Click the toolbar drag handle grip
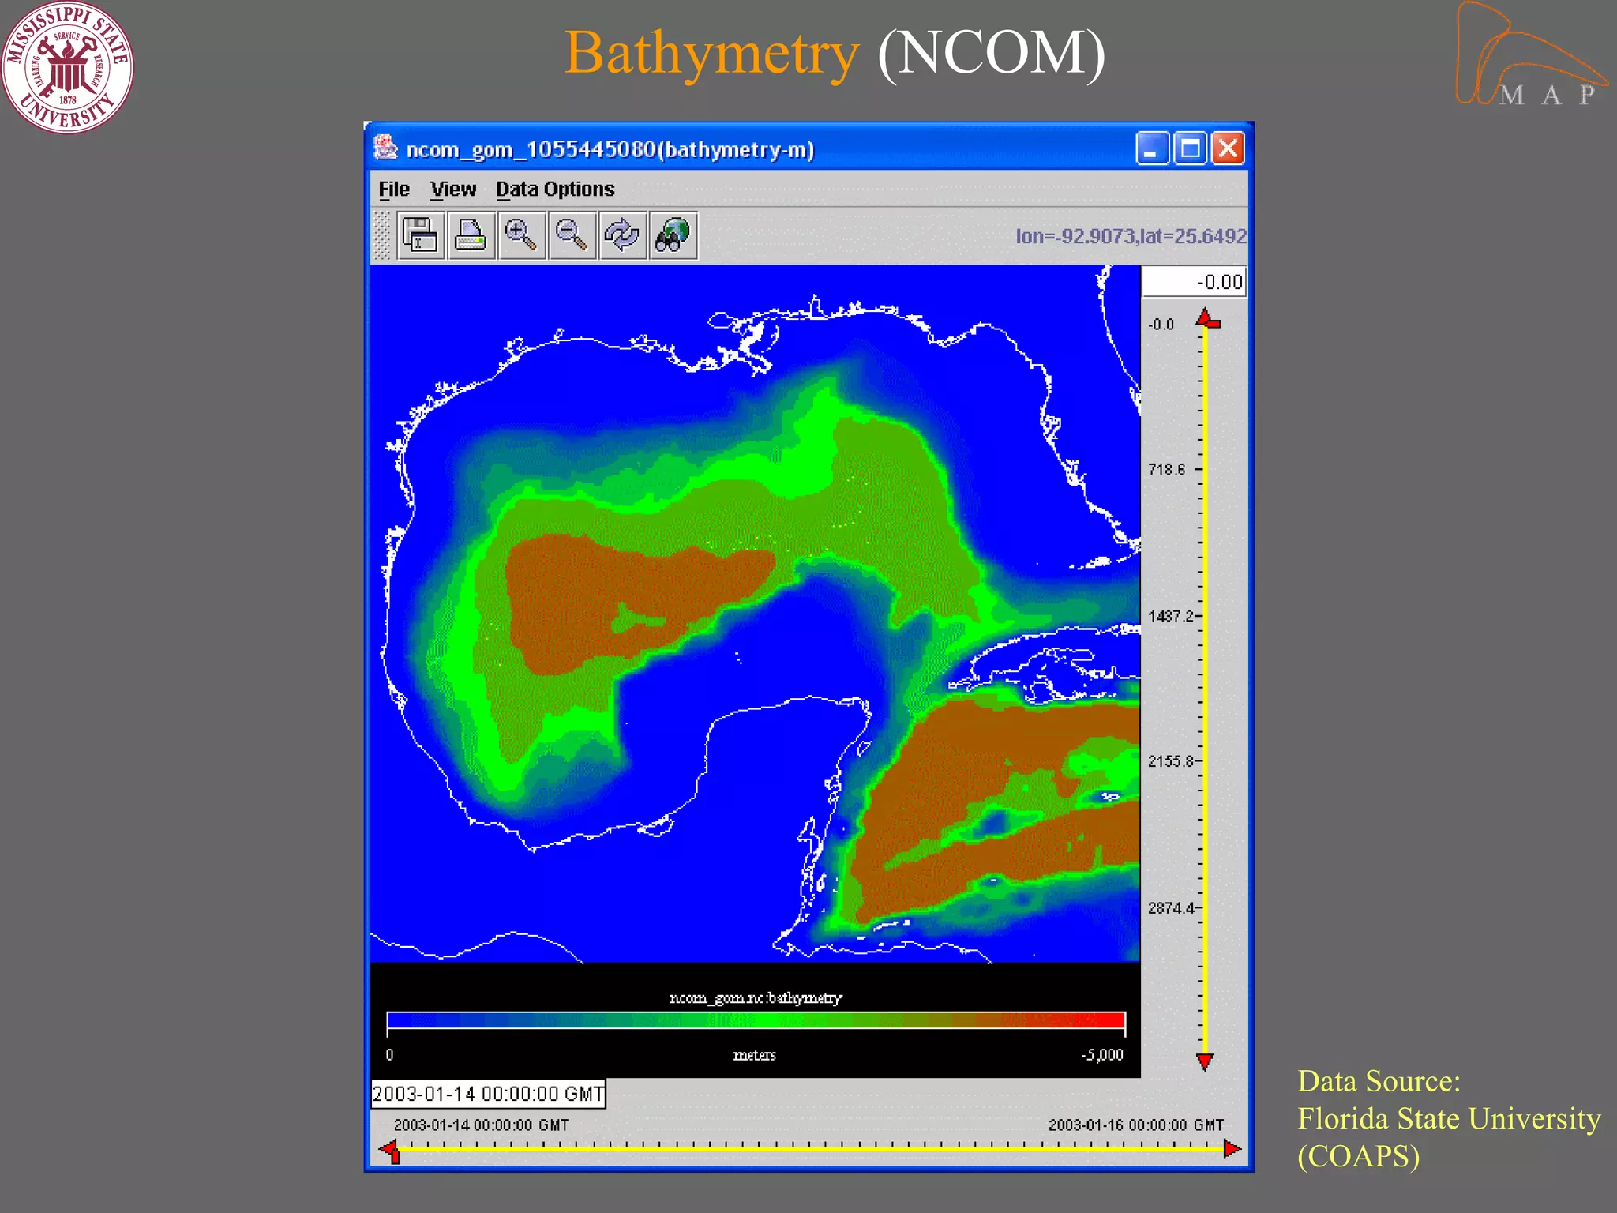The height and width of the screenshot is (1213, 1617). click(x=382, y=235)
